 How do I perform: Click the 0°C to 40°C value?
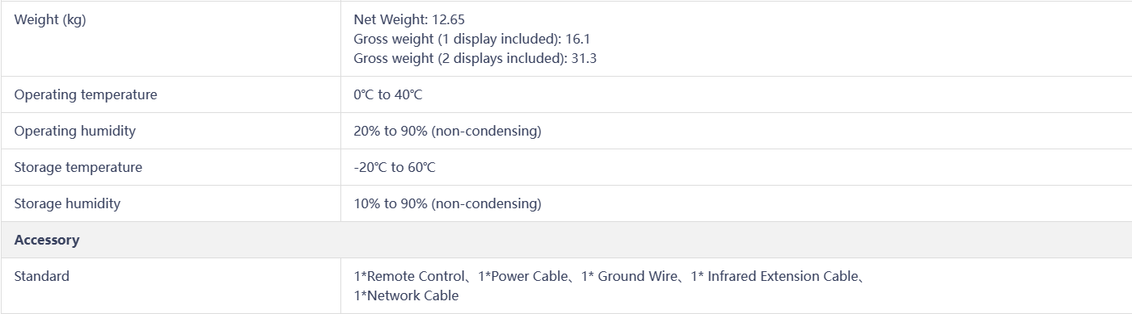click(388, 94)
